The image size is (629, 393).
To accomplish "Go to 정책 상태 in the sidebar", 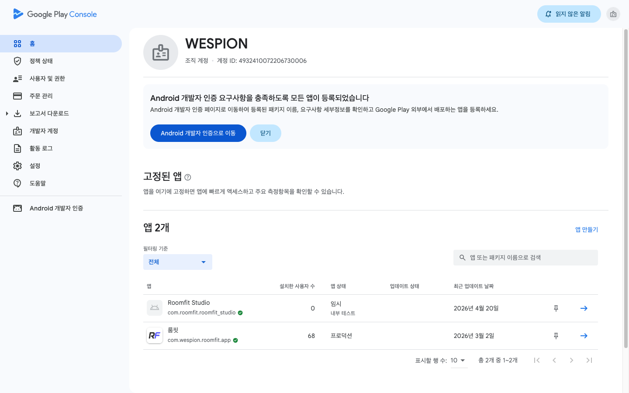I will coord(41,61).
